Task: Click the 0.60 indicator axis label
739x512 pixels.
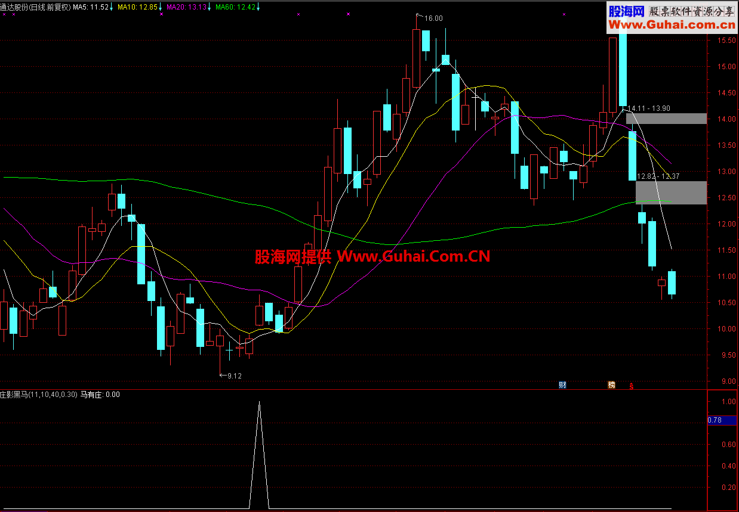Action: 728,445
